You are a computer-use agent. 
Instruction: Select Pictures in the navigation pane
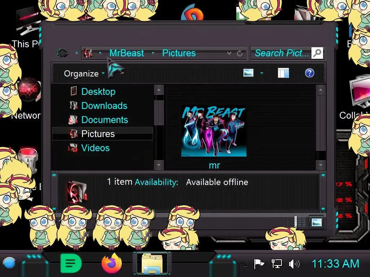pos(102,133)
